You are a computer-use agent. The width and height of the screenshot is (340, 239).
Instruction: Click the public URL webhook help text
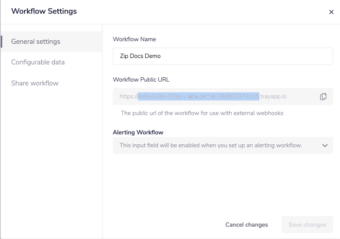click(x=202, y=113)
